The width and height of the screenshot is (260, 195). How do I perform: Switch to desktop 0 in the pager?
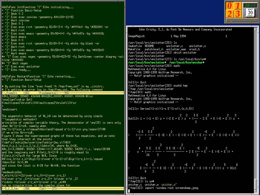[x=229, y=6]
